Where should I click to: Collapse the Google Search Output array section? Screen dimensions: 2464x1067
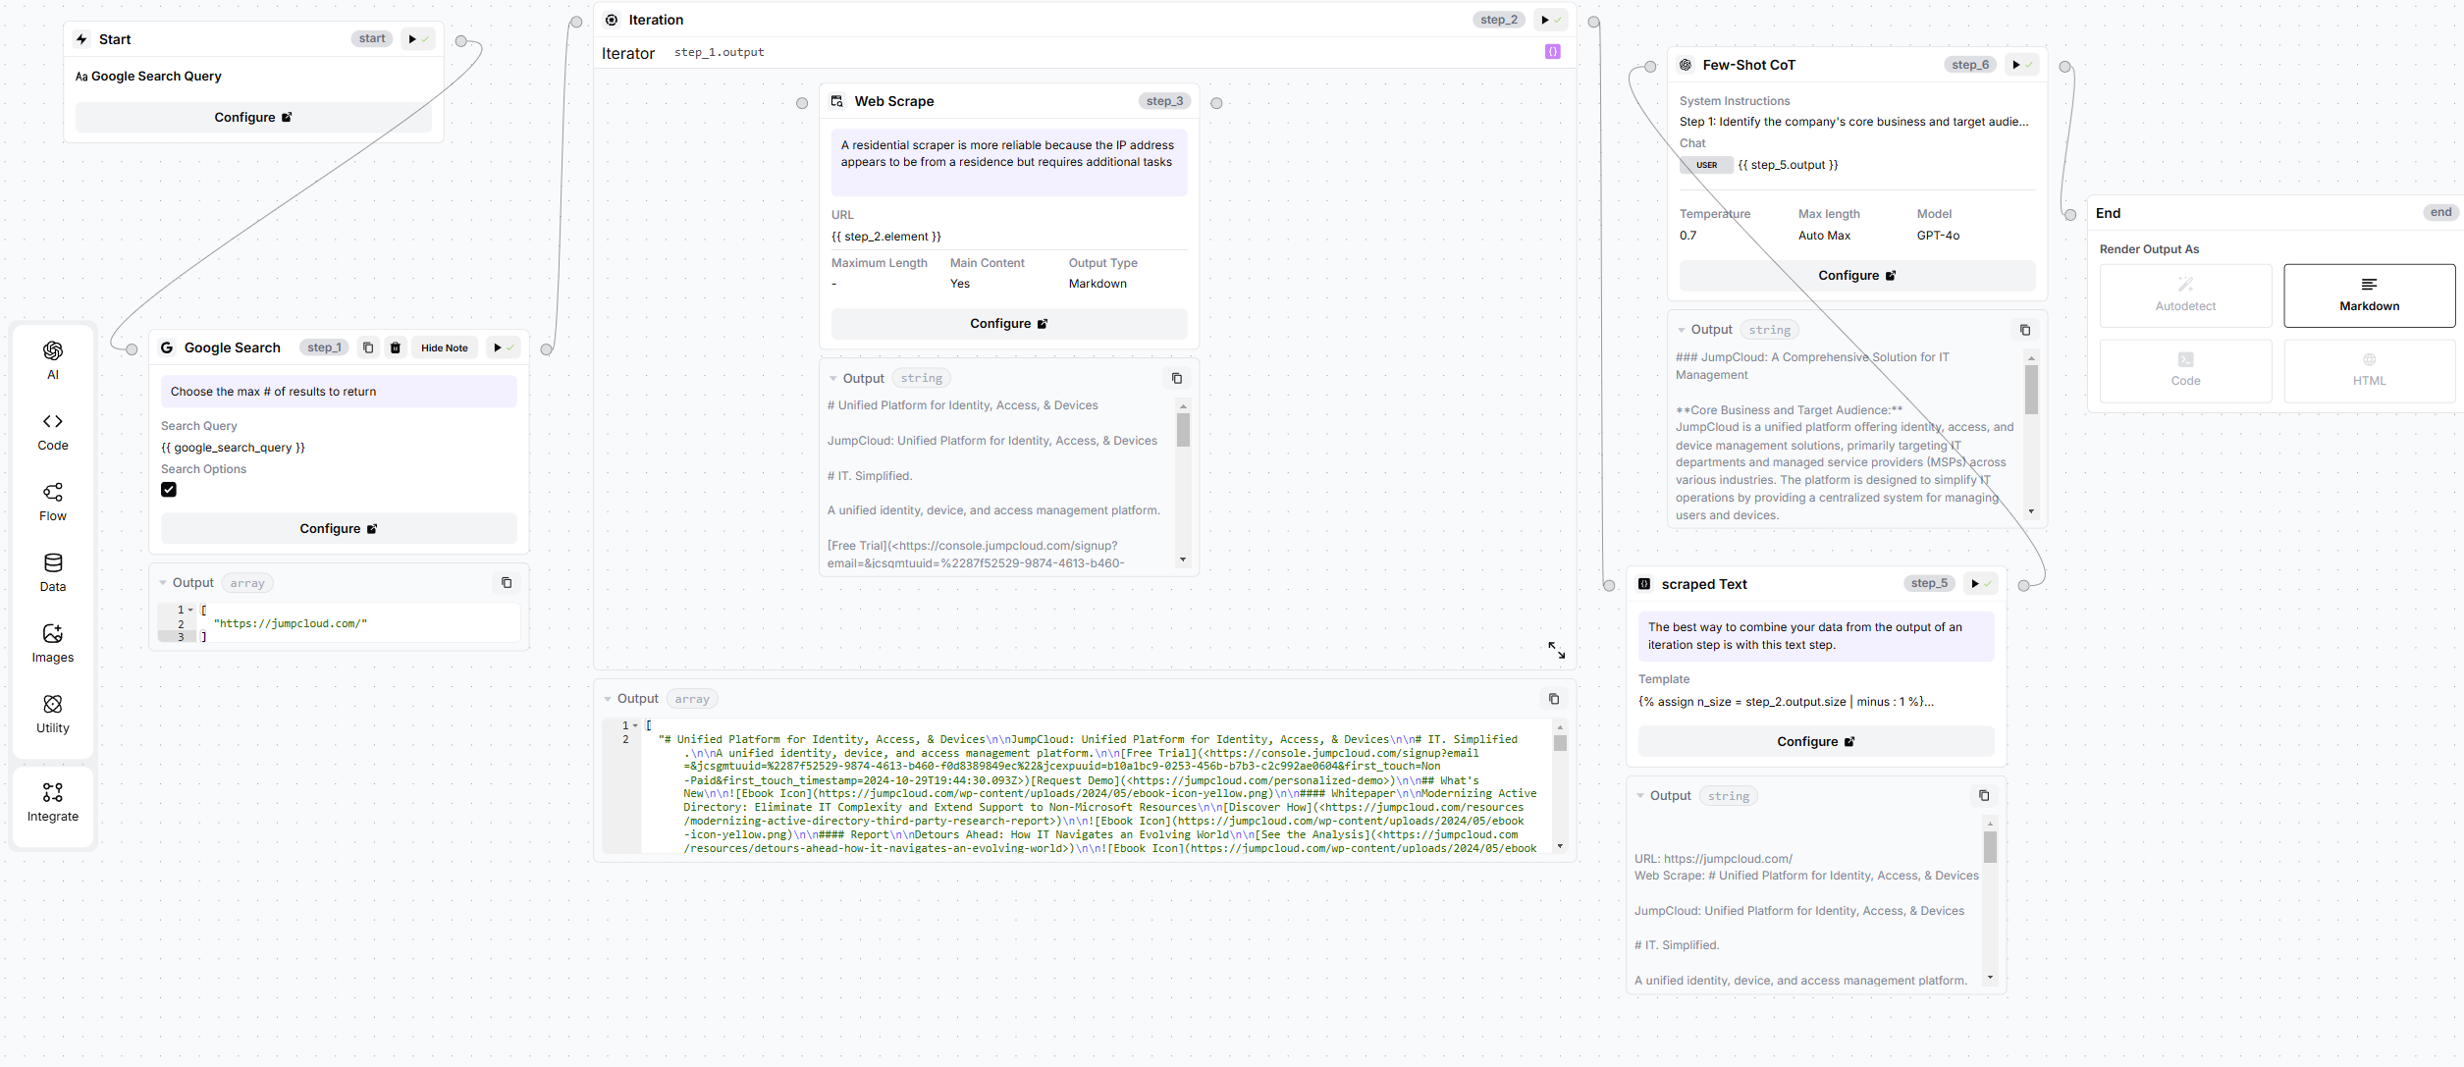163,583
